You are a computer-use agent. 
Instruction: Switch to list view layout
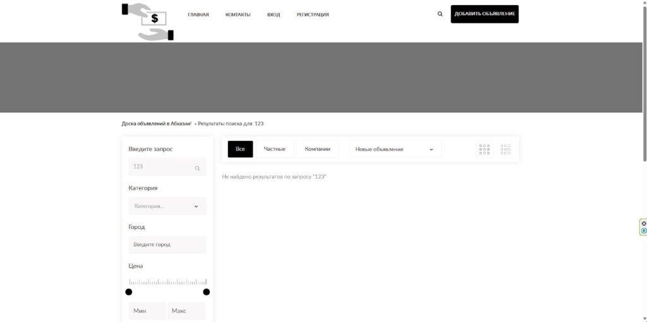(x=505, y=150)
